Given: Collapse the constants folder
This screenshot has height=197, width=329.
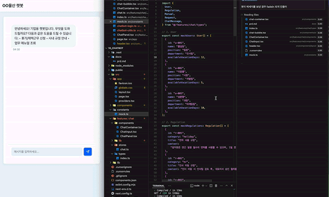Looking at the screenshot, I should click(x=123, y=109).
